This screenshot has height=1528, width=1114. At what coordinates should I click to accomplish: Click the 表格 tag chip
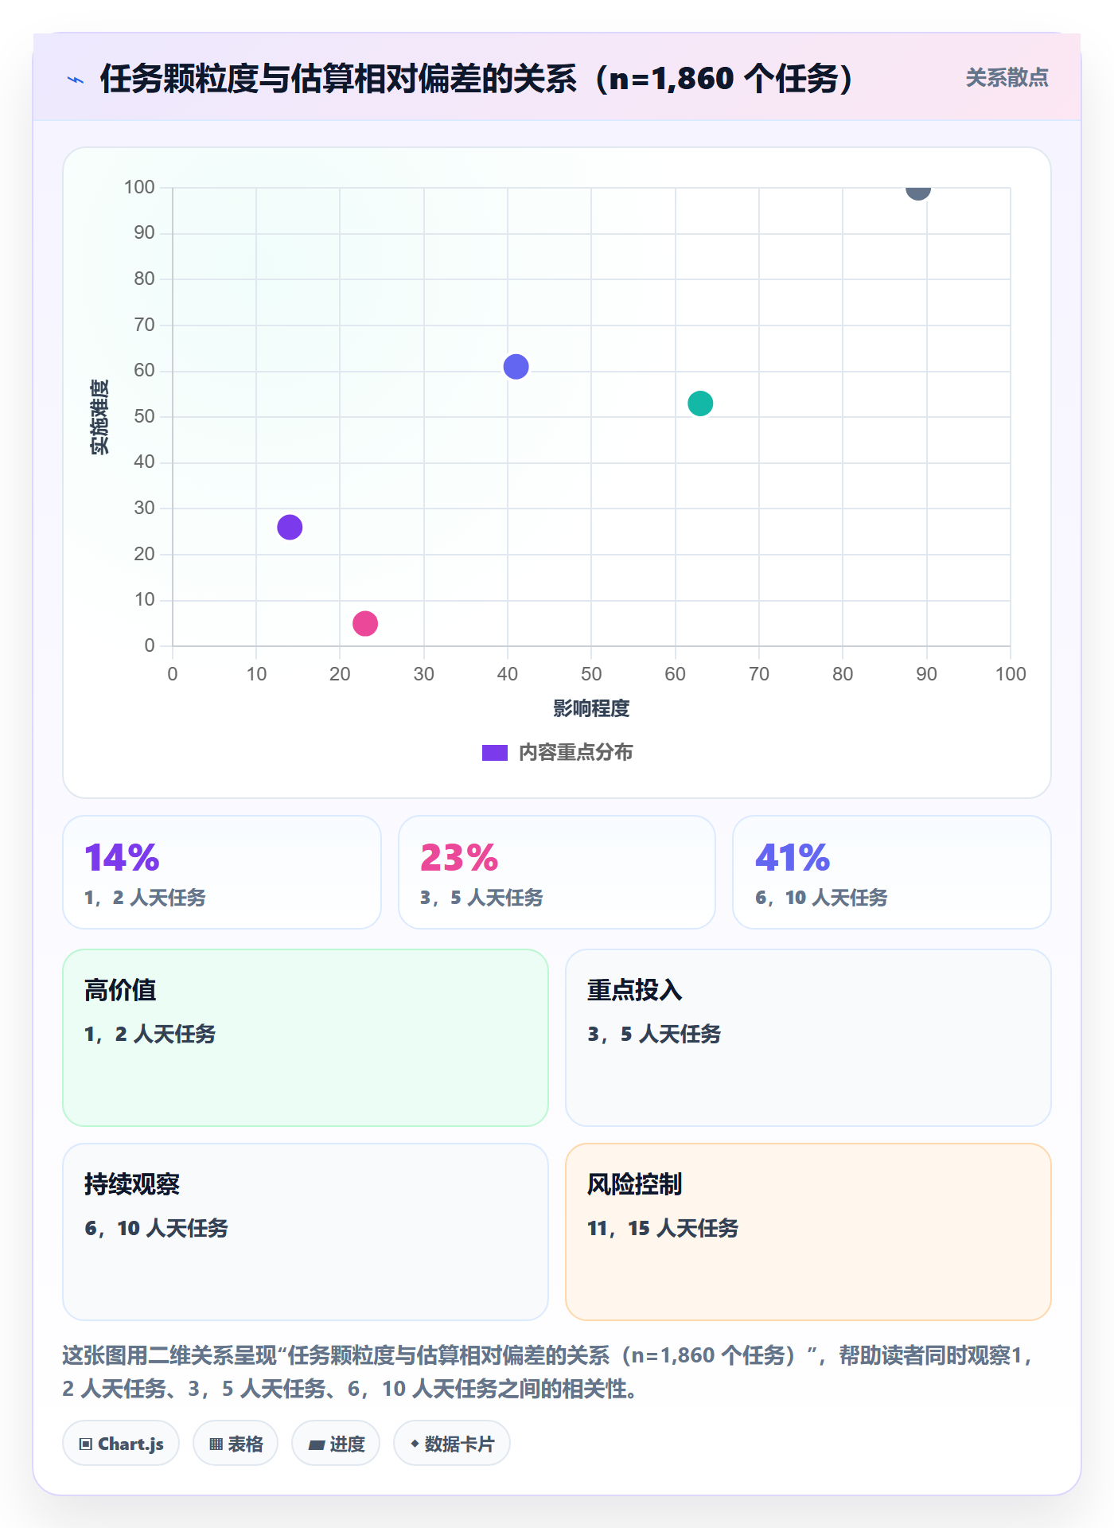click(236, 1444)
